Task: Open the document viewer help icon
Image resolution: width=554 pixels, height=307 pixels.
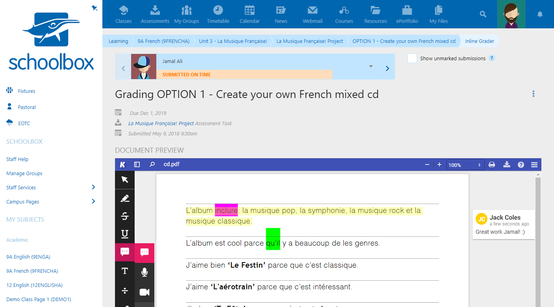Action: pos(521,165)
